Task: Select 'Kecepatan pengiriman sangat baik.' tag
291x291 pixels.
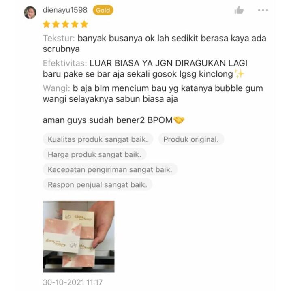Action: point(110,169)
